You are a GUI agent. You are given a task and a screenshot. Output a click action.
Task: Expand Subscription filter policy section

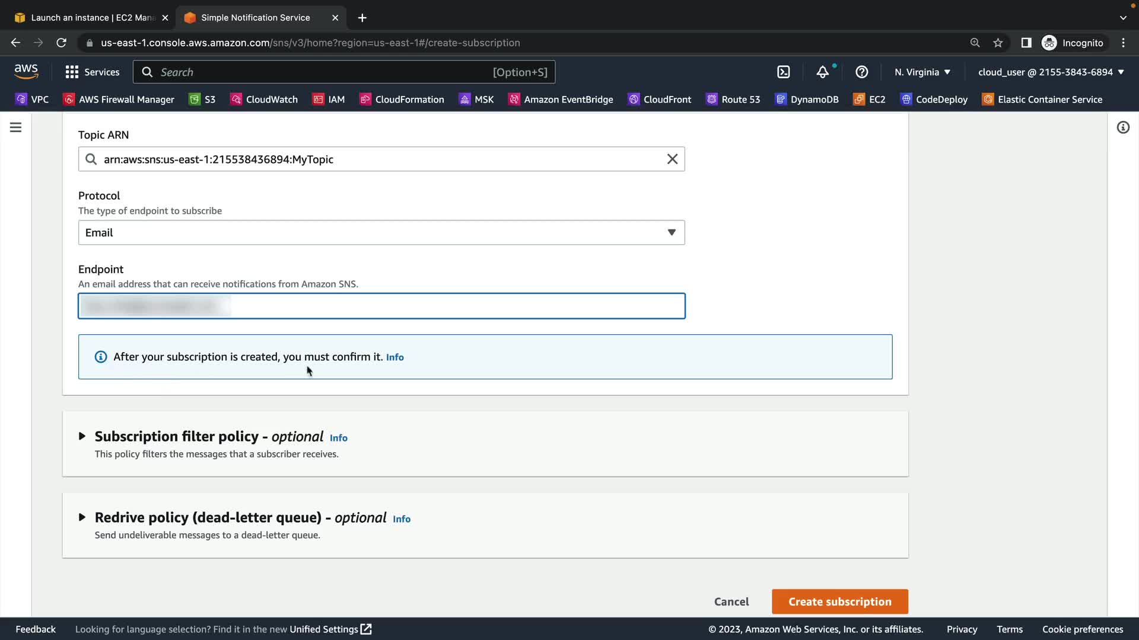[x=82, y=436]
